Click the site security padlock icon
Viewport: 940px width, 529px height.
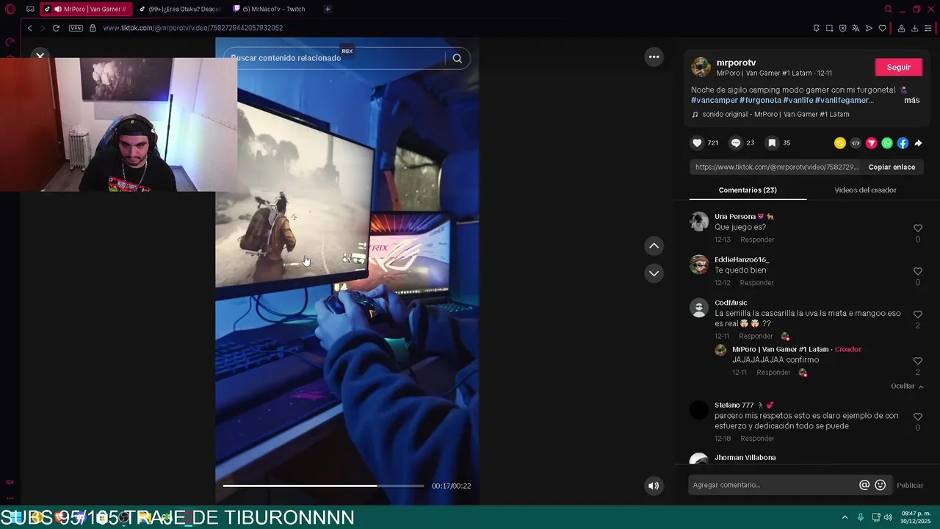click(93, 28)
